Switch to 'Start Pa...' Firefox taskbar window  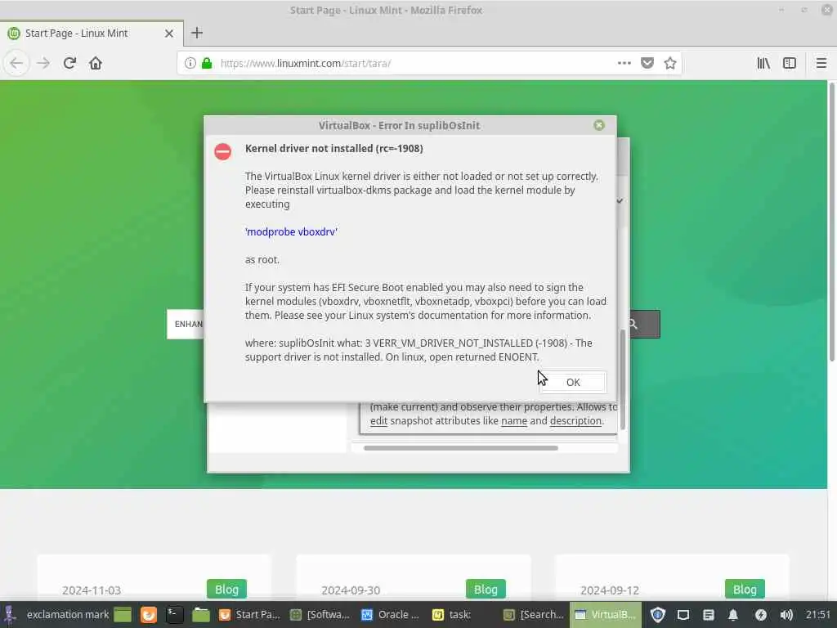pos(250,615)
